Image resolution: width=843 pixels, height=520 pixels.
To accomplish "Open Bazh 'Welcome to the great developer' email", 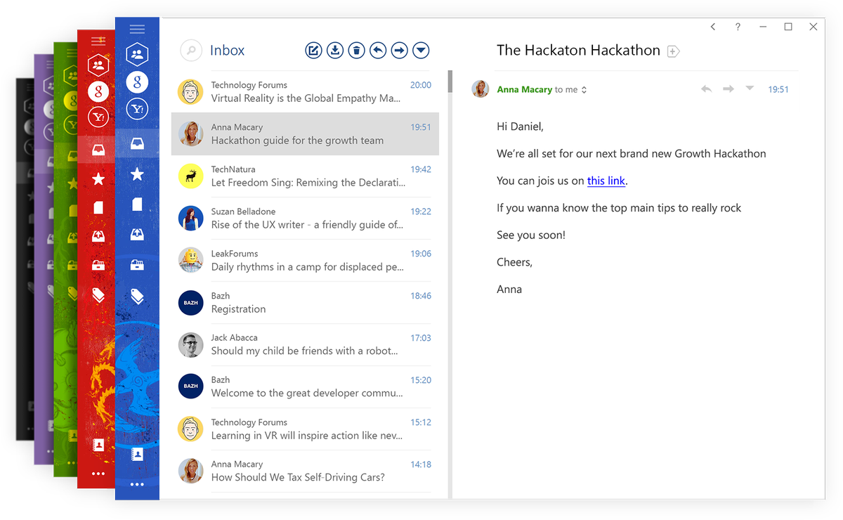I will point(305,387).
